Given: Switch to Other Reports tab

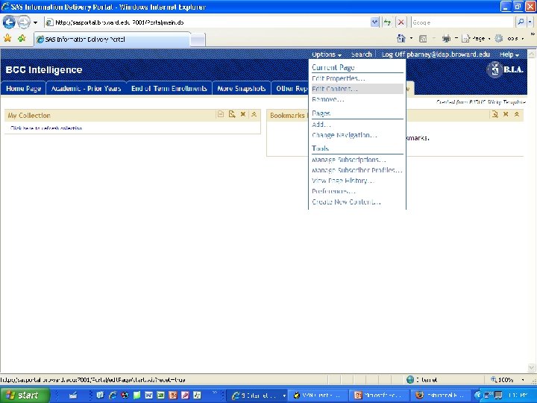Looking at the screenshot, I should click(x=291, y=88).
